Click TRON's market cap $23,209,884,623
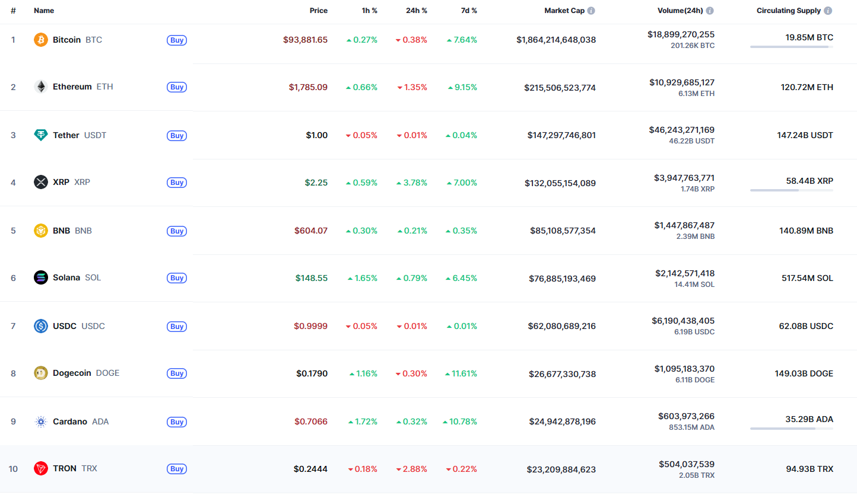Image resolution: width=857 pixels, height=495 pixels. 561,469
